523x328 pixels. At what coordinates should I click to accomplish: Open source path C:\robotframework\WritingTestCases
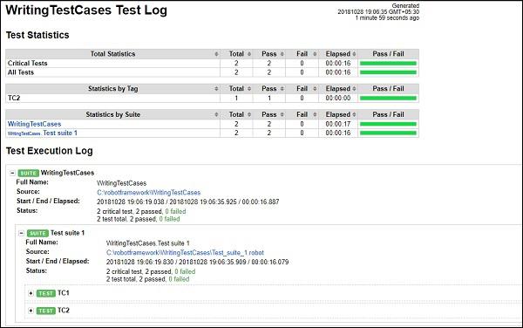[149, 193]
